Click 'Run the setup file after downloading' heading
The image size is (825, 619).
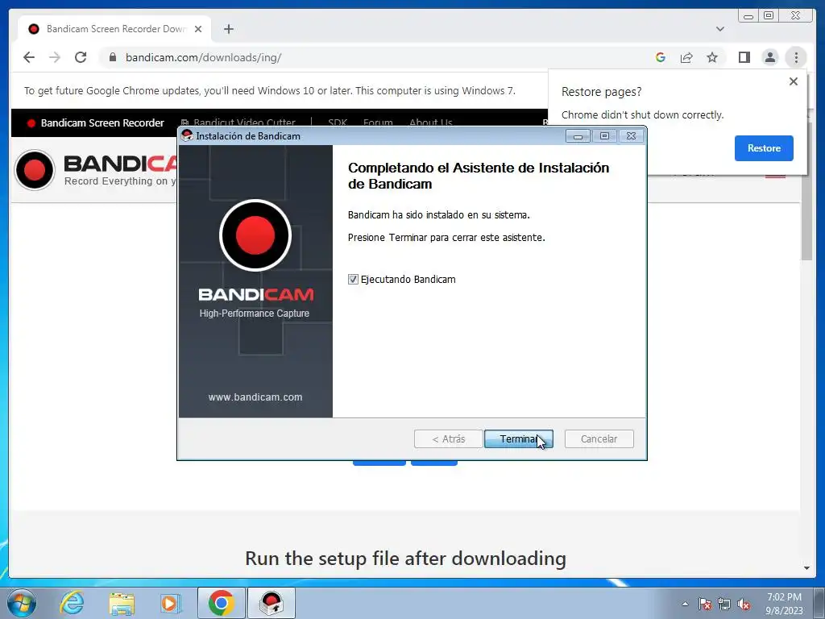[405, 558]
